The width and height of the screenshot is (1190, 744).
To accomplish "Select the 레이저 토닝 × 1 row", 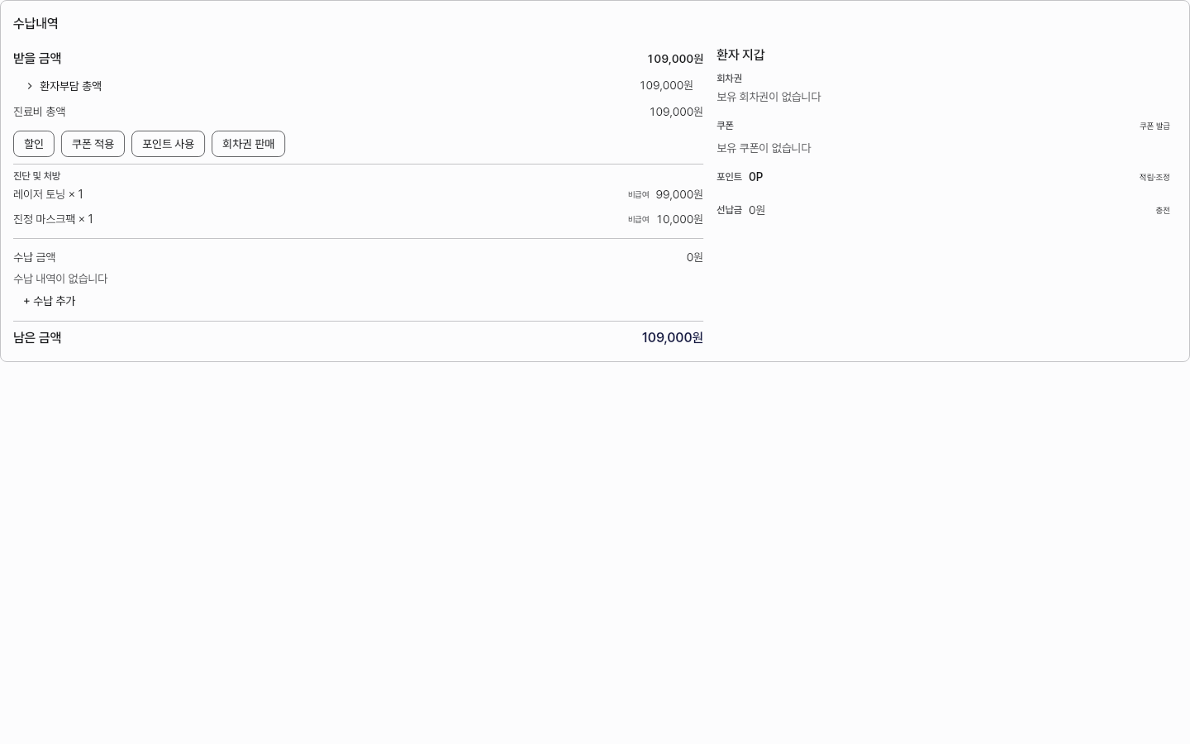I will (358, 194).
